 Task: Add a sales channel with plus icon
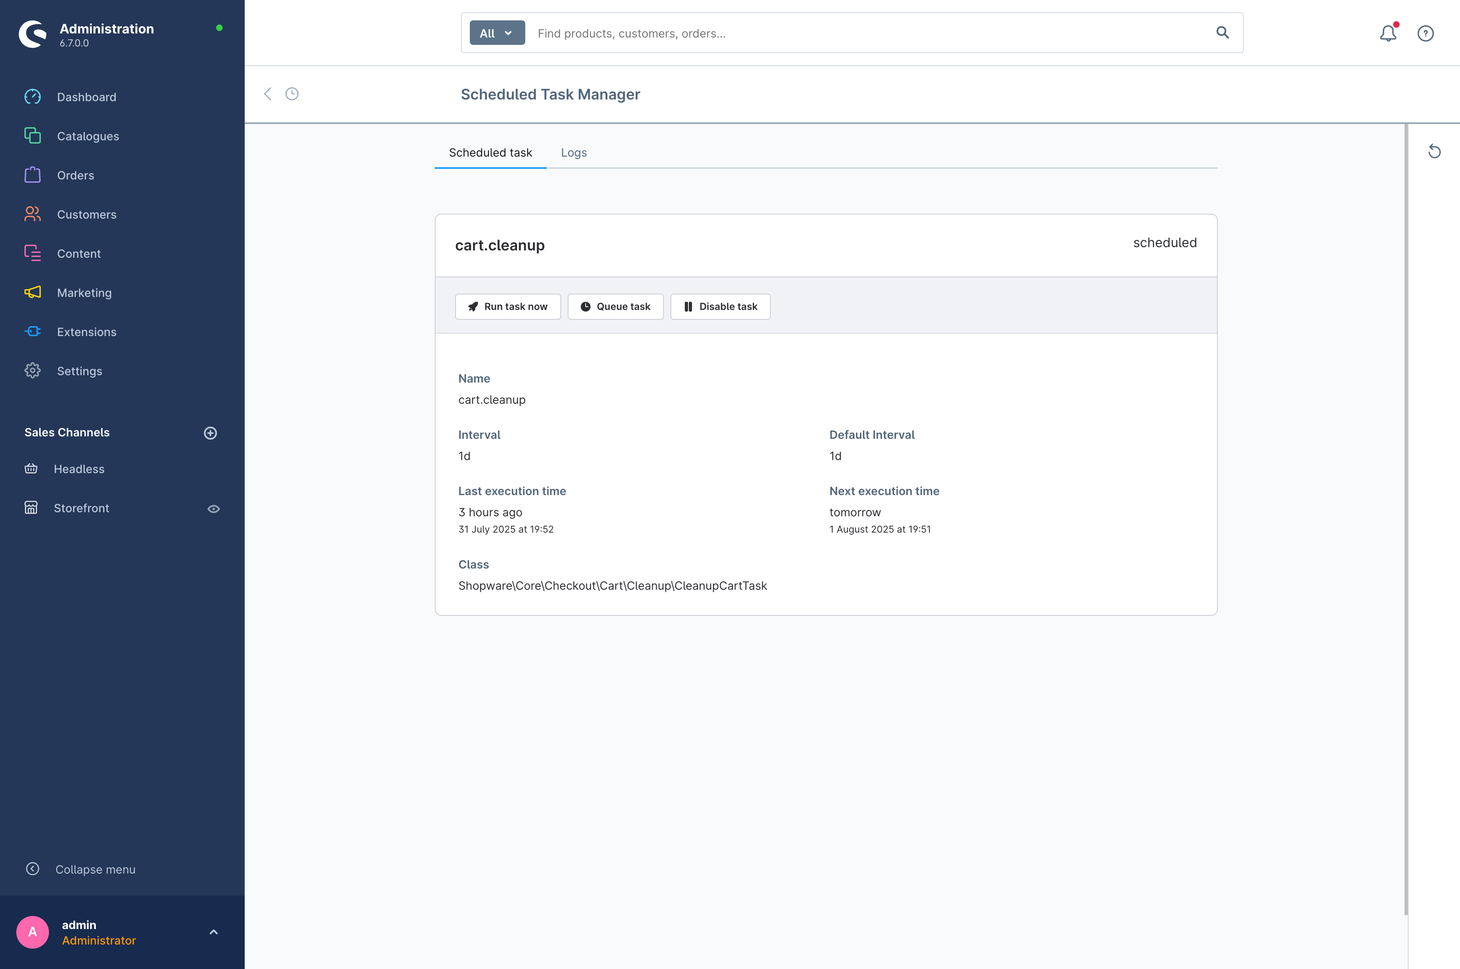click(x=210, y=433)
